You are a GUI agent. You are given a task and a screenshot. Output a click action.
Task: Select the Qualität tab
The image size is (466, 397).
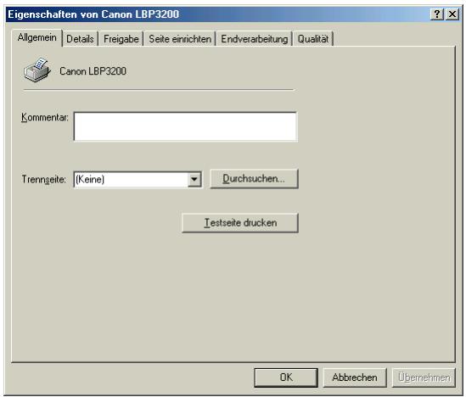click(x=313, y=39)
